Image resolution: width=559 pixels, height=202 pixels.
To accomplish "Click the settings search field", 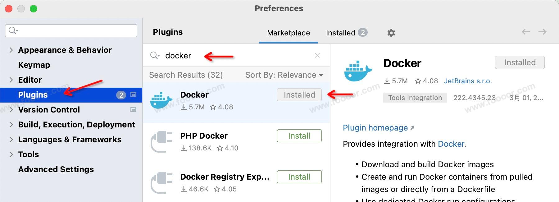I will (x=75, y=30).
